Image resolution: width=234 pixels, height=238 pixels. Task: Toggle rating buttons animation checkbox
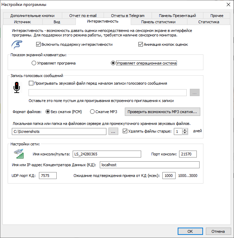point(140,44)
